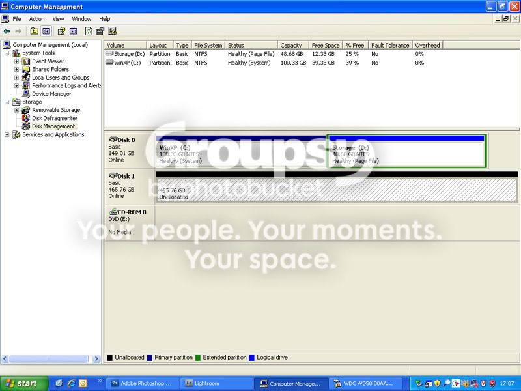Switch to WDC WD50 00AA taskbar button
Image resolution: width=521 pixels, height=391 pixels.
pyautogui.click(x=366, y=384)
